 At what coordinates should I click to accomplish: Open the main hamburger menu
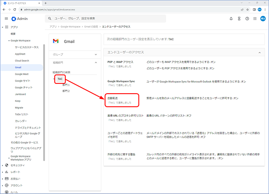tap(6, 18)
